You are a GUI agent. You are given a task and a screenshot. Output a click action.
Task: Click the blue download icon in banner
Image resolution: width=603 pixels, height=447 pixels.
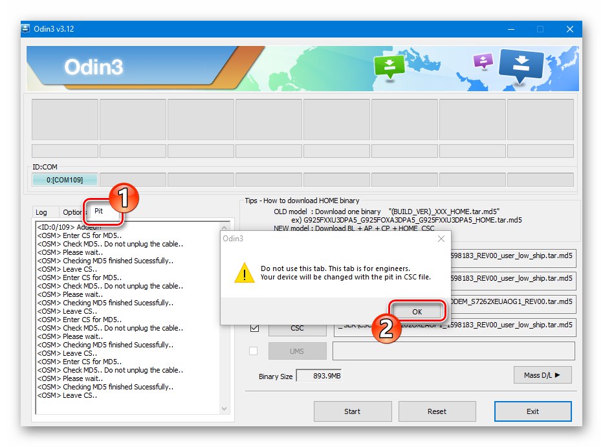[x=521, y=65]
